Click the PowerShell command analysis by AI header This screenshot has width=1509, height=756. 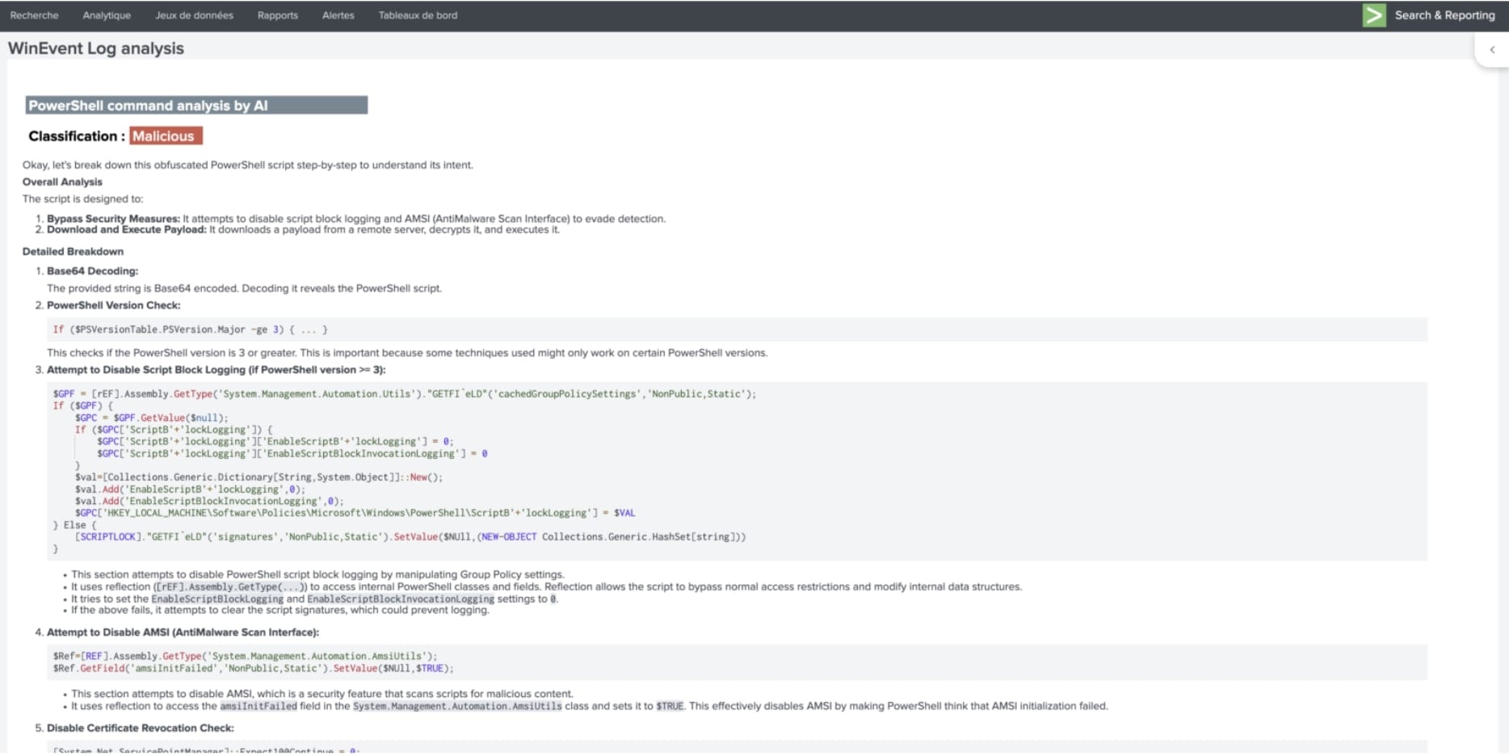coord(196,106)
